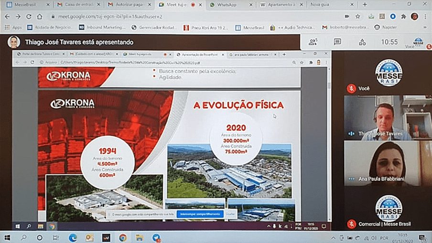Launch Microsoft Edge from taskbar
Screen dimensions: 432x243
coord(73,237)
